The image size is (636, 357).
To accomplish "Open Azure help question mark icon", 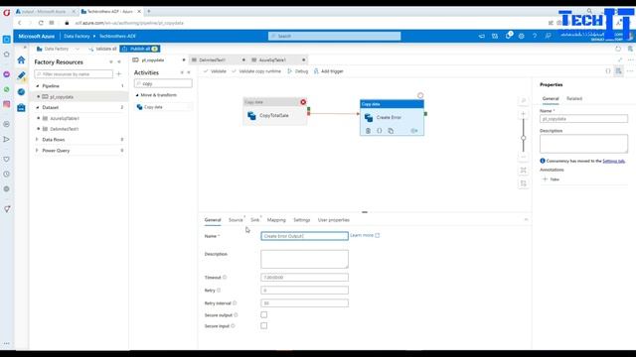I will [x=535, y=36].
